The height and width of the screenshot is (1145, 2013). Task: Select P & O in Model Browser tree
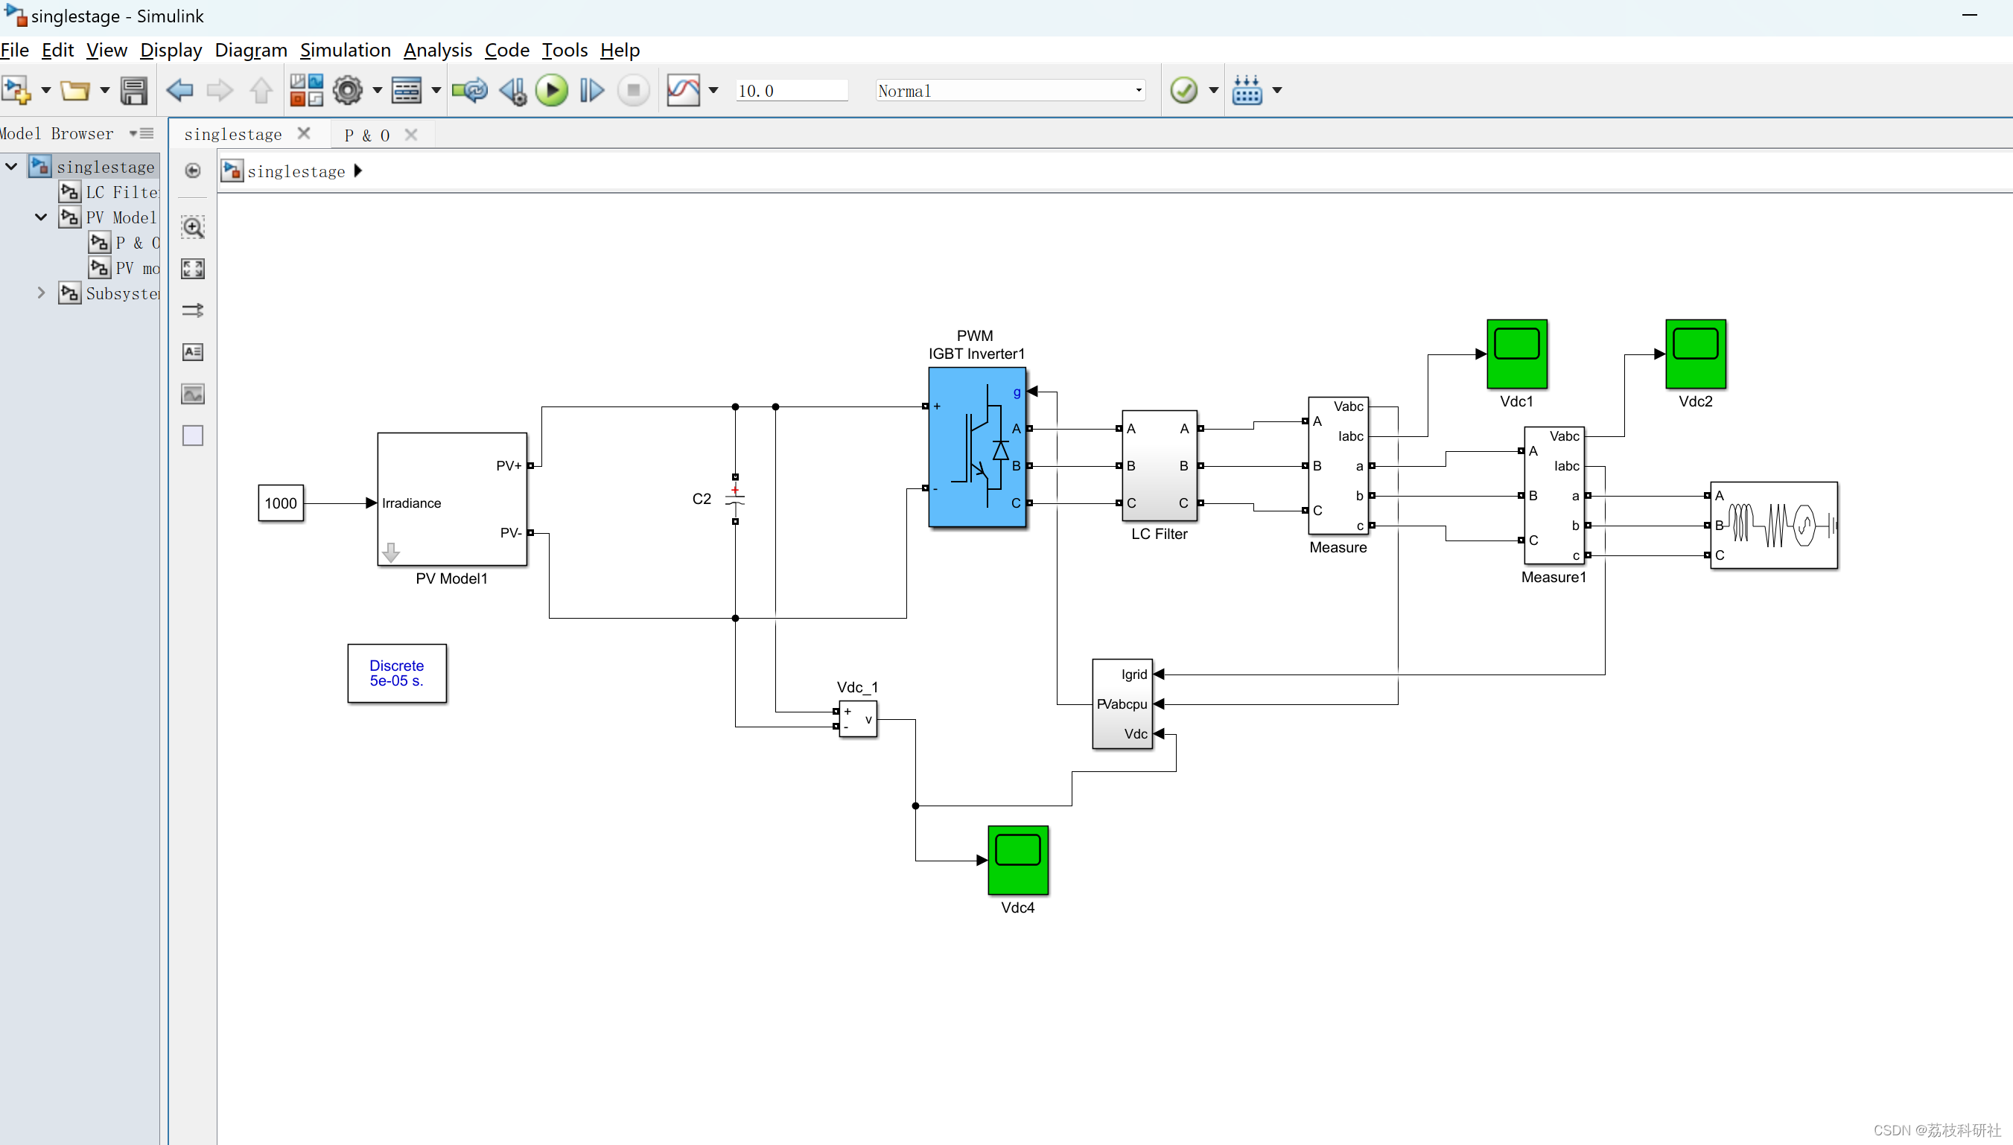click(124, 243)
